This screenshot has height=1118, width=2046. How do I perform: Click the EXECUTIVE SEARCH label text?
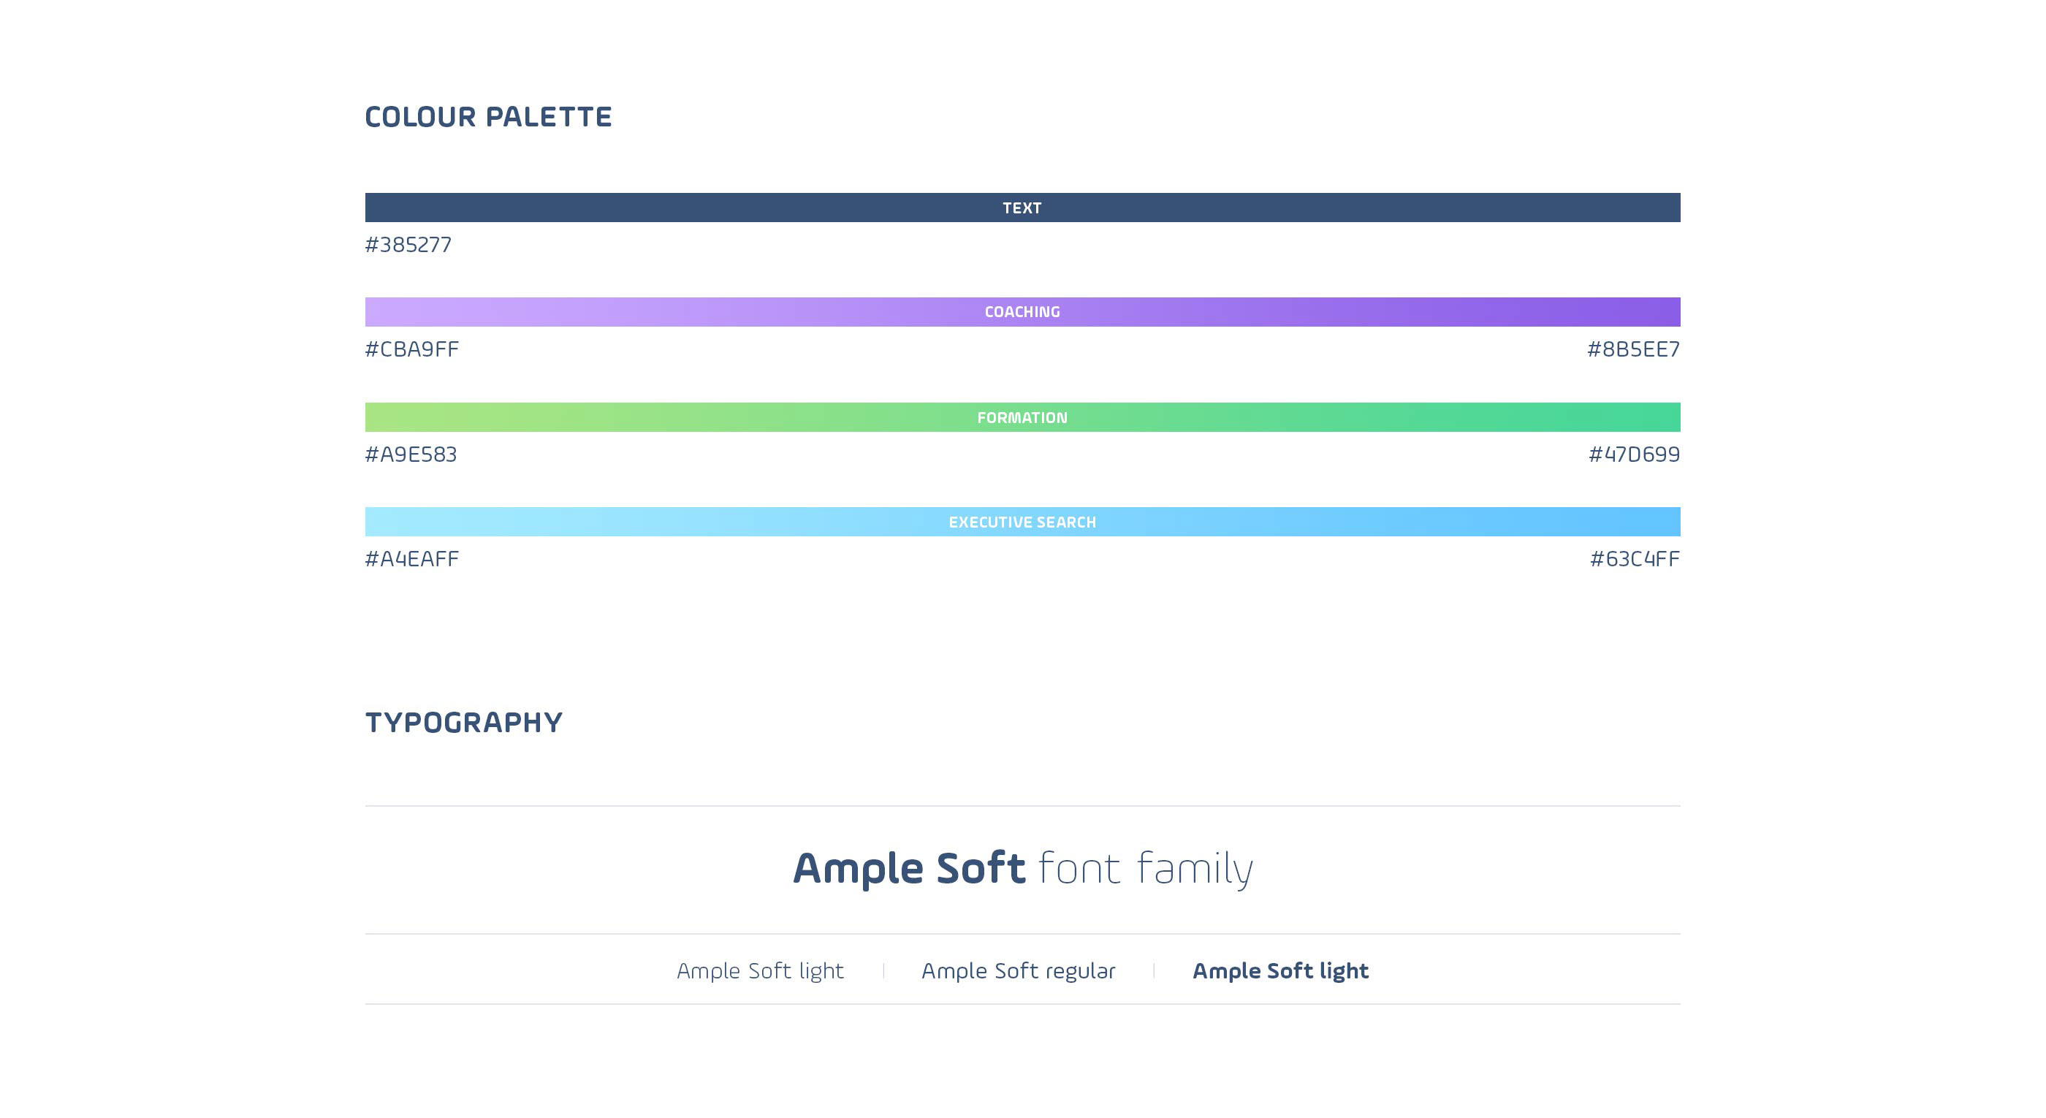coord(1022,522)
